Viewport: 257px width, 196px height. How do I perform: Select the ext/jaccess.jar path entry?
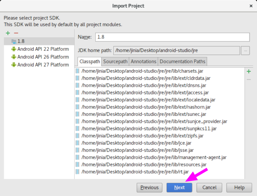point(160,92)
